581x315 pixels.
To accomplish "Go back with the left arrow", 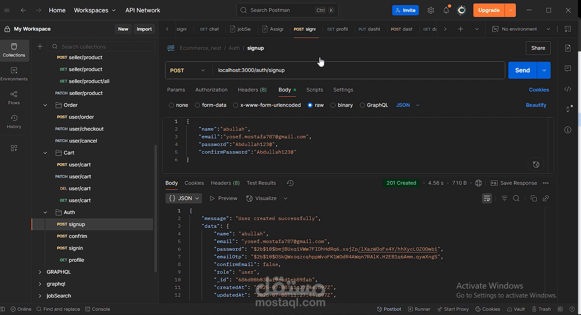I will 23,10.
